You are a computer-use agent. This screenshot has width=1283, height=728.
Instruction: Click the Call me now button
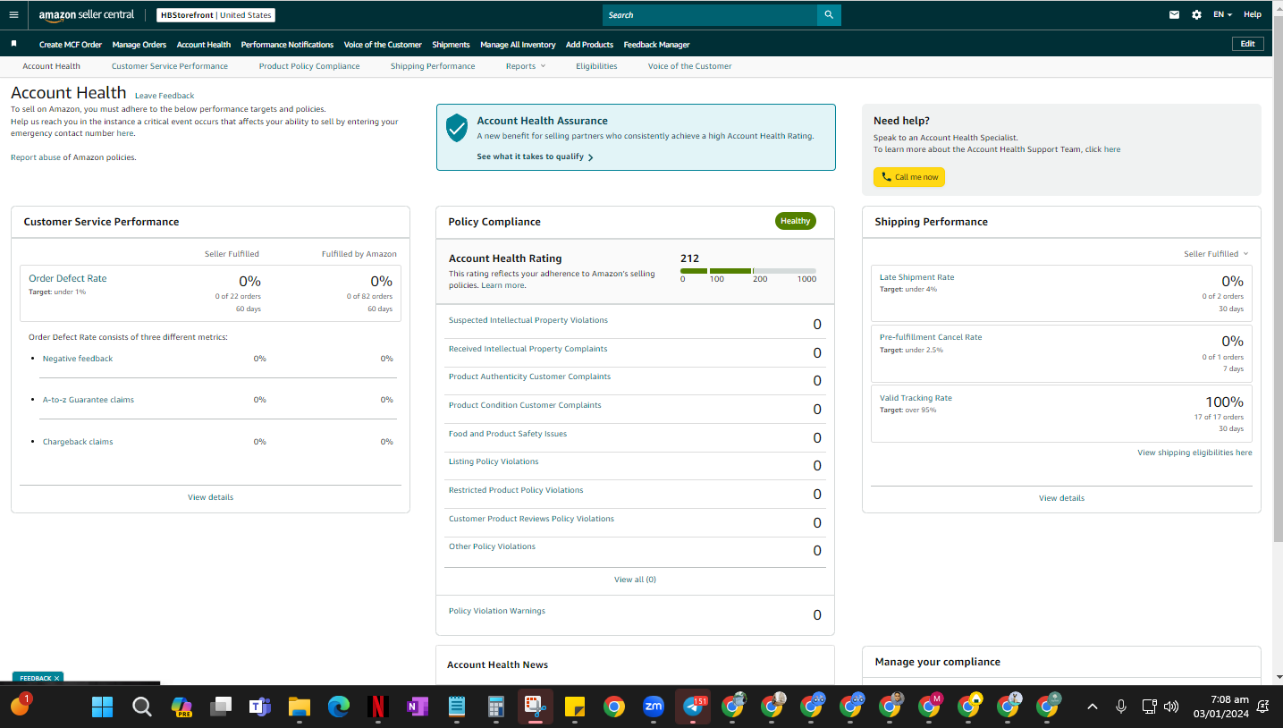pyautogui.click(x=909, y=177)
